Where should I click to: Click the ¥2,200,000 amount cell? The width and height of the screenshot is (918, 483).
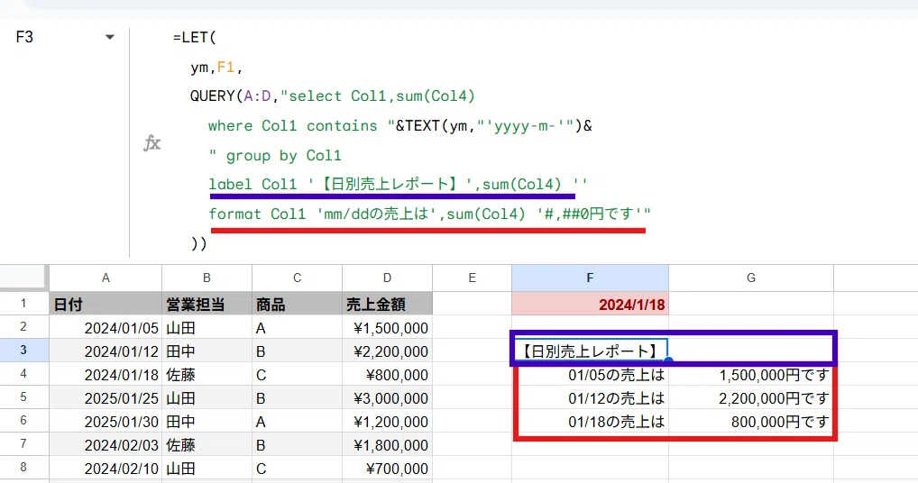(387, 351)
